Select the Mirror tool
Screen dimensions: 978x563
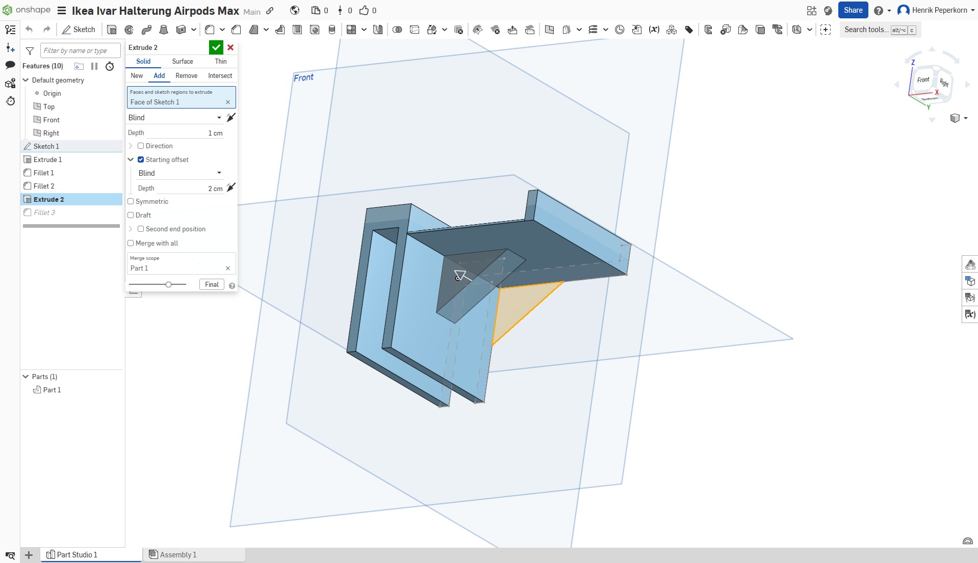point(377,30)
